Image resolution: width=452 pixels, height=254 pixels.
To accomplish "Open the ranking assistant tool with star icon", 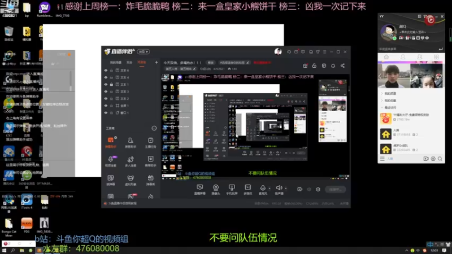I will pos(150,161).
